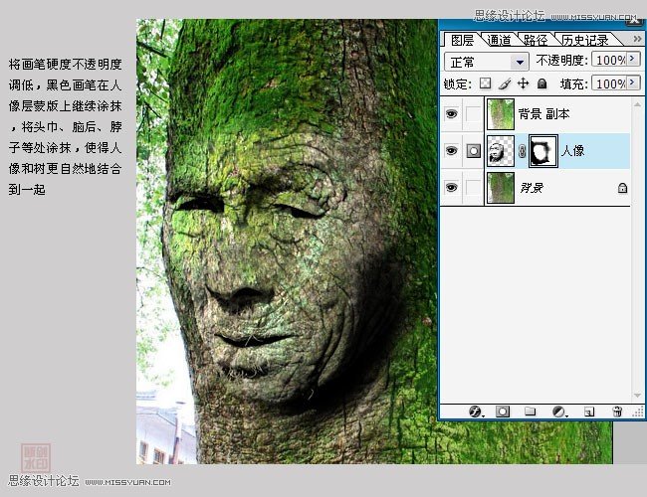The width and height of the screenshot is (647, 497).
Task: Create a new layer with page icon
Action: click(588, 411)
